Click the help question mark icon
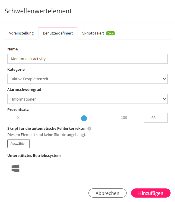 (x=90, y=129)
